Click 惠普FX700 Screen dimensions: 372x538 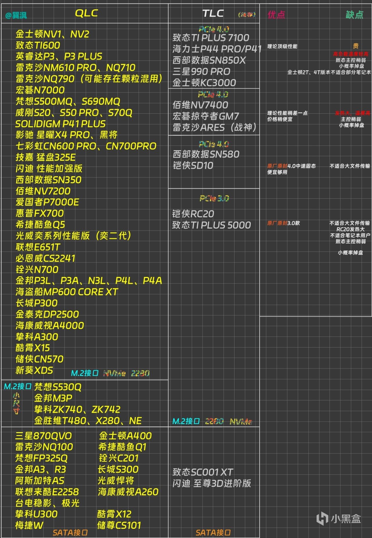click(40, 213)
